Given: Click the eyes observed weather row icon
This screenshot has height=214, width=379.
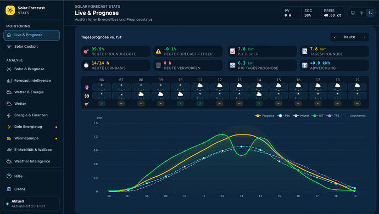Looking at the screenshot, I should (87, 96).
